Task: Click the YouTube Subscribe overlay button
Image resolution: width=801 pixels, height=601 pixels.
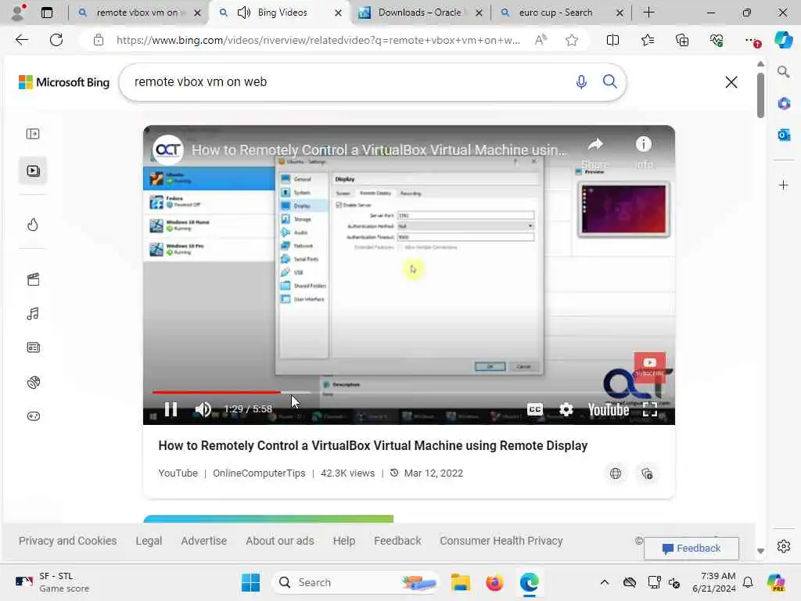Action: (650, 366)
